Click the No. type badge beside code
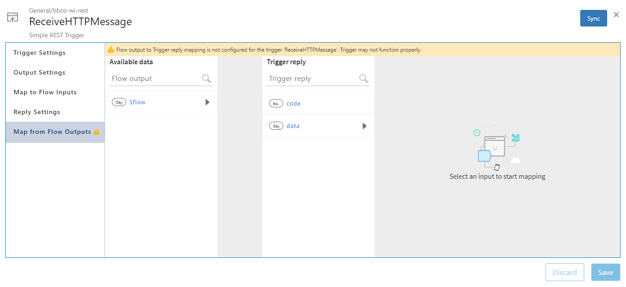The width and height of the screenshot is (626, 287). pos(276,104)
